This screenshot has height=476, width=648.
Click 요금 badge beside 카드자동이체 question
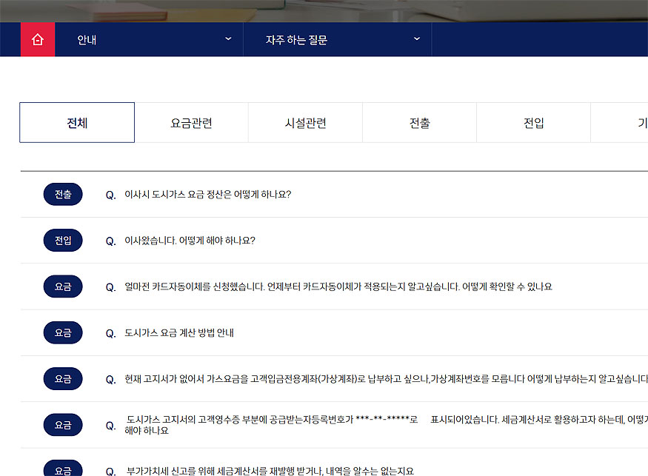coord(63,287)
